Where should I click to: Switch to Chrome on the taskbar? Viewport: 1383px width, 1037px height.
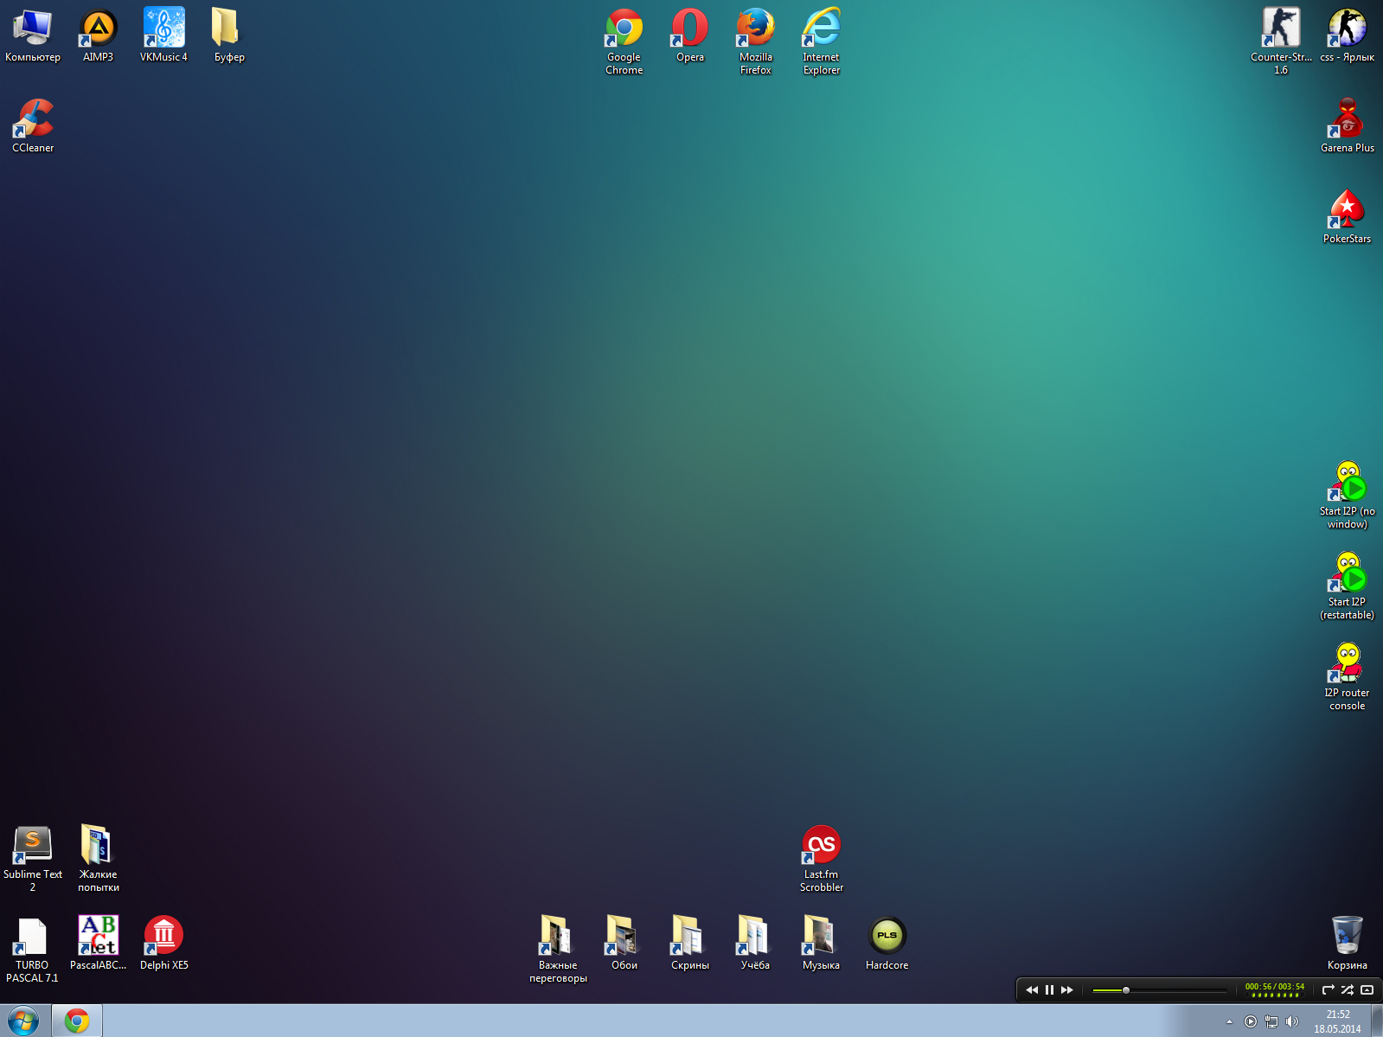[77, 1021]
